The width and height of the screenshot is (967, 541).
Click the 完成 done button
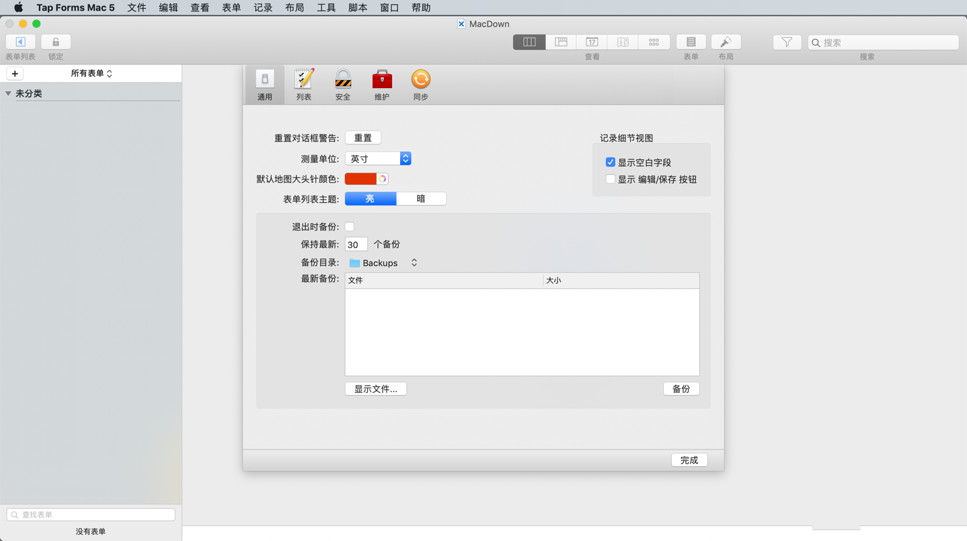(689, 460)
